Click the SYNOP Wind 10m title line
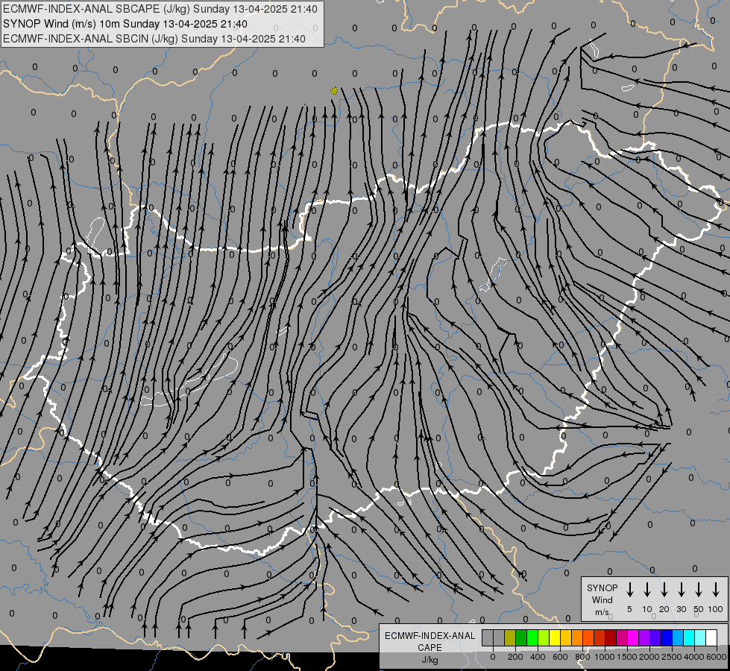Viewport: 730px width, 671px height. pos(125,24)
